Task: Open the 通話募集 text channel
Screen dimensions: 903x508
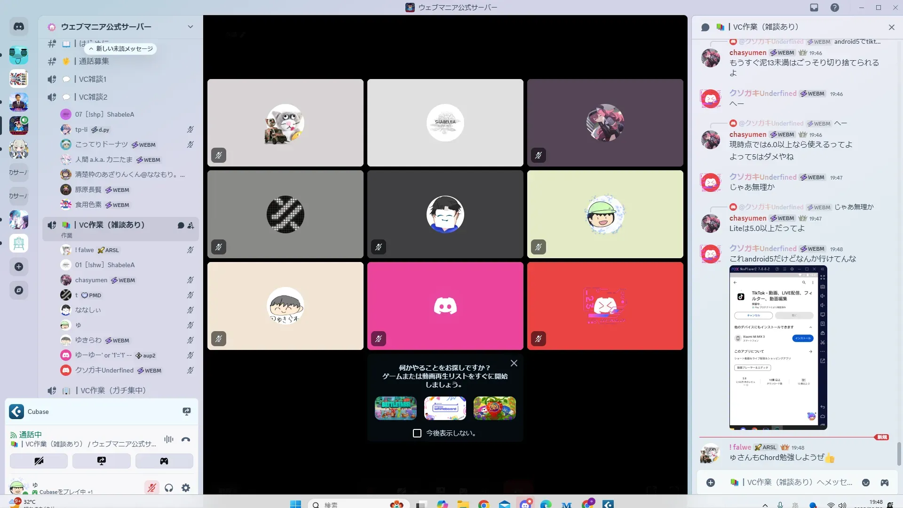Action: [94, 61]
